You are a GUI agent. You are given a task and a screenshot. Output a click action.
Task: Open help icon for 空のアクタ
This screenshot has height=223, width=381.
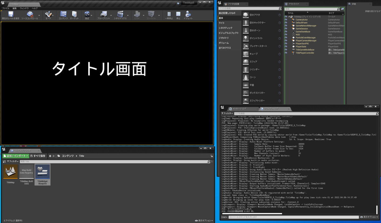[x=279, y=15]
